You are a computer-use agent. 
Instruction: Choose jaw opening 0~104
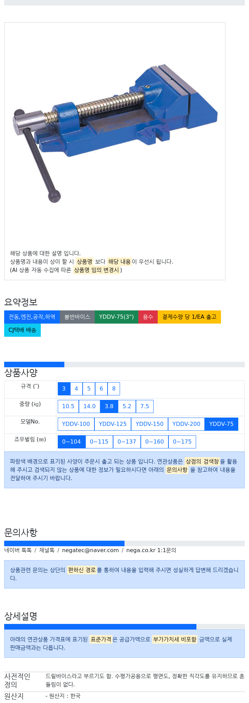click(72, 442)
